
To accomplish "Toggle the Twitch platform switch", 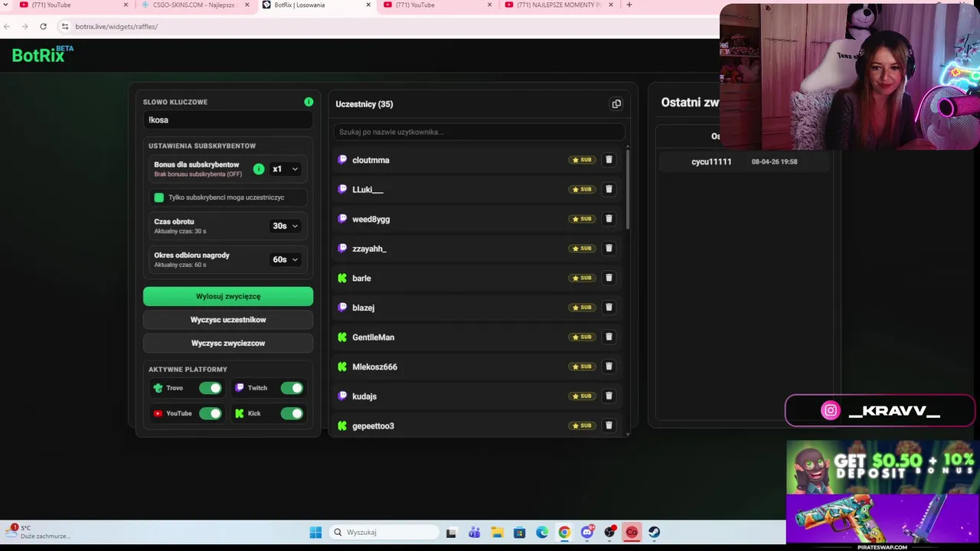I will [x=292, y=388].
